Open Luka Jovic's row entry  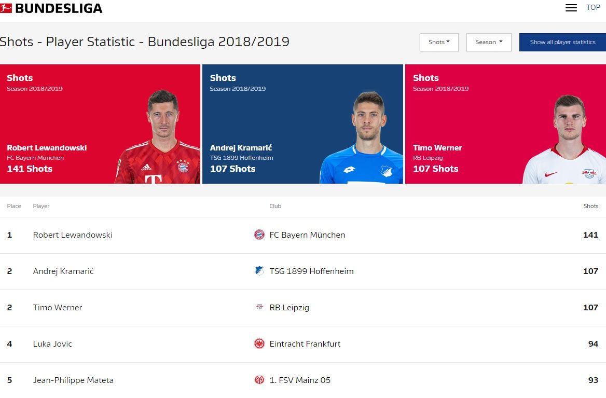pos(52,344)
